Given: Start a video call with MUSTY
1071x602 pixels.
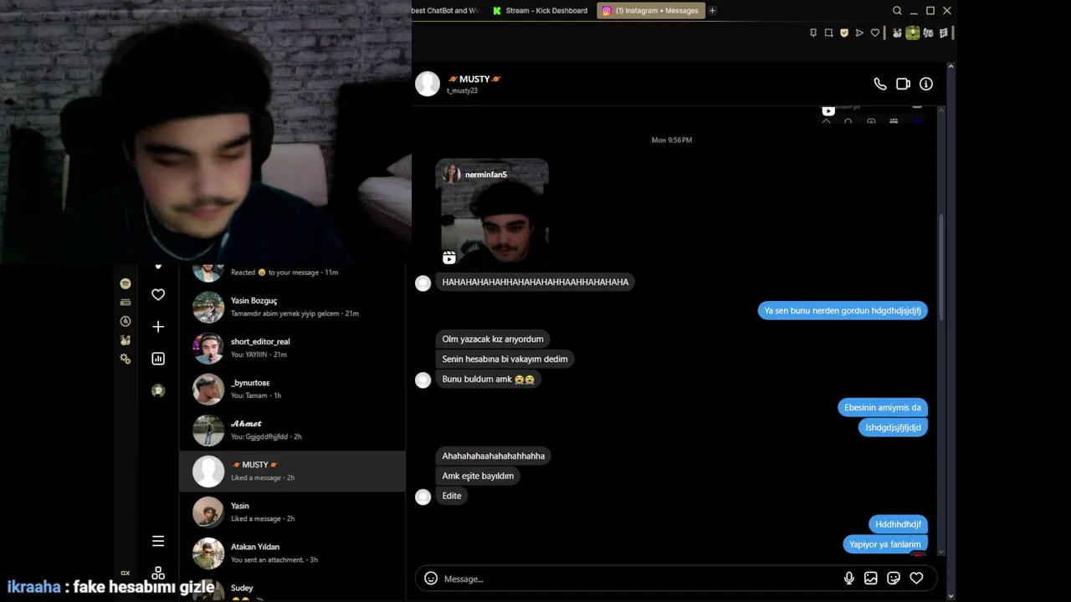Looking at the screenshot, I should coord(903,84).
